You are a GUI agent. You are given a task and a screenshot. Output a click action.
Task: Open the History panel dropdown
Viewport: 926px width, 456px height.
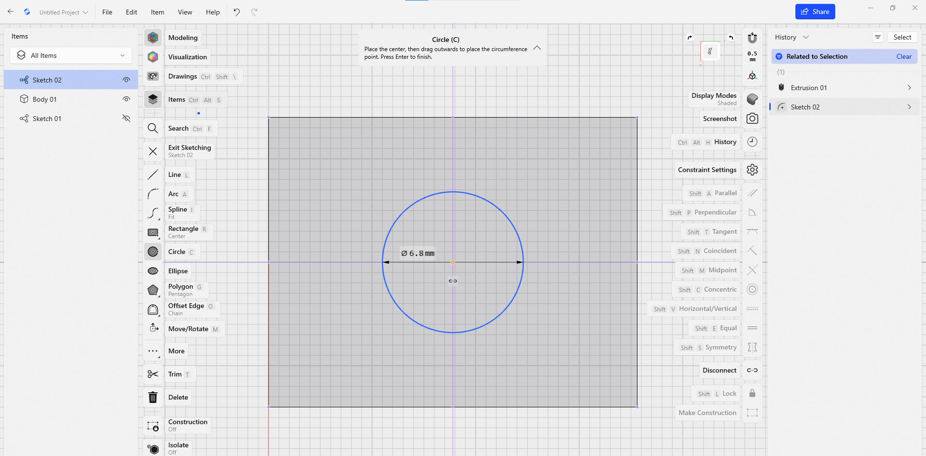[x=791, y=37]
